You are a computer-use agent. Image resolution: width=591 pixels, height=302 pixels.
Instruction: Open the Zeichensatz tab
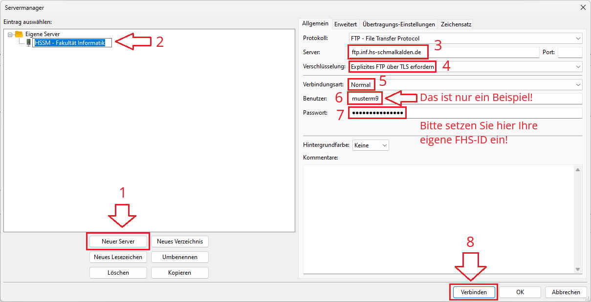456,24
